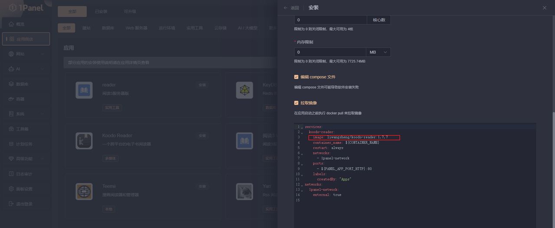
Task: Click 安装 button for Koodo Reader
Action: pyautogui.click(x=202, y=136)
